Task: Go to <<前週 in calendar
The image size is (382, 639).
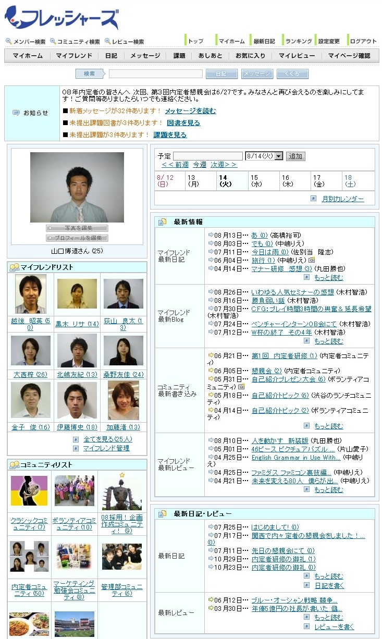Action: (x=175, y=165)
